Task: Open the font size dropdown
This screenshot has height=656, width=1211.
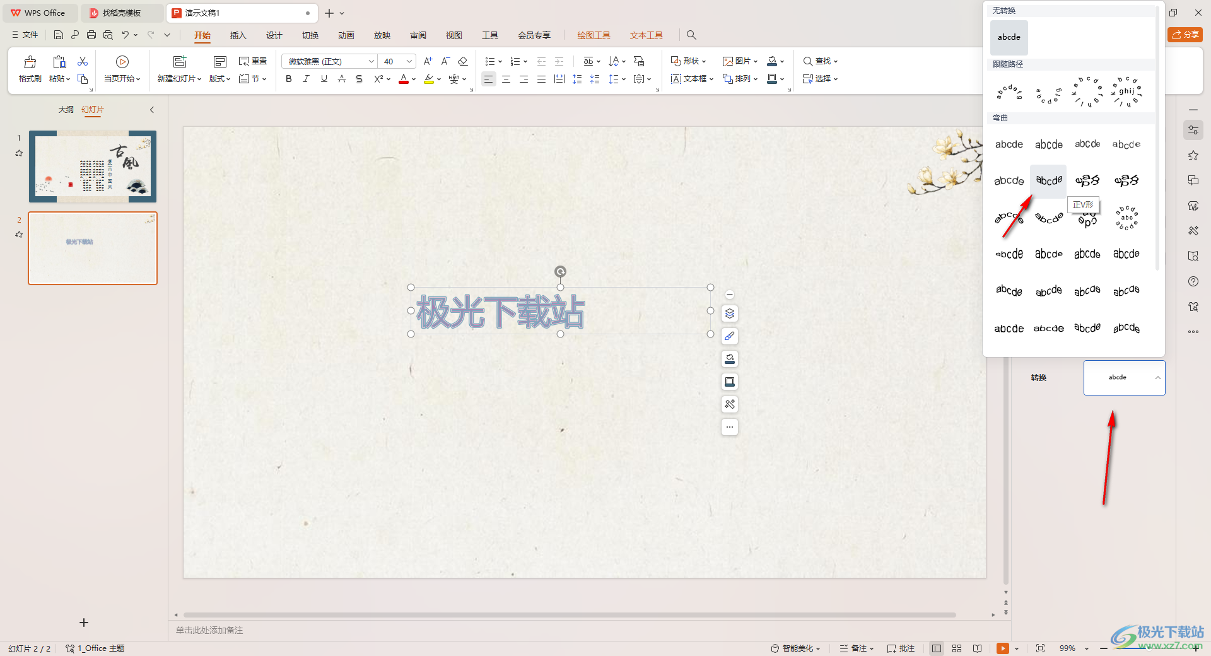Action: pos(409,61)
